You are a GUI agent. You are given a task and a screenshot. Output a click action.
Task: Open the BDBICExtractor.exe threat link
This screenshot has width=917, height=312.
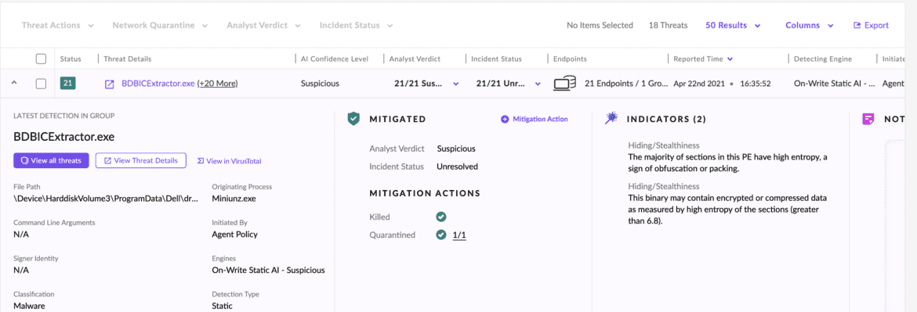(158, 84)
